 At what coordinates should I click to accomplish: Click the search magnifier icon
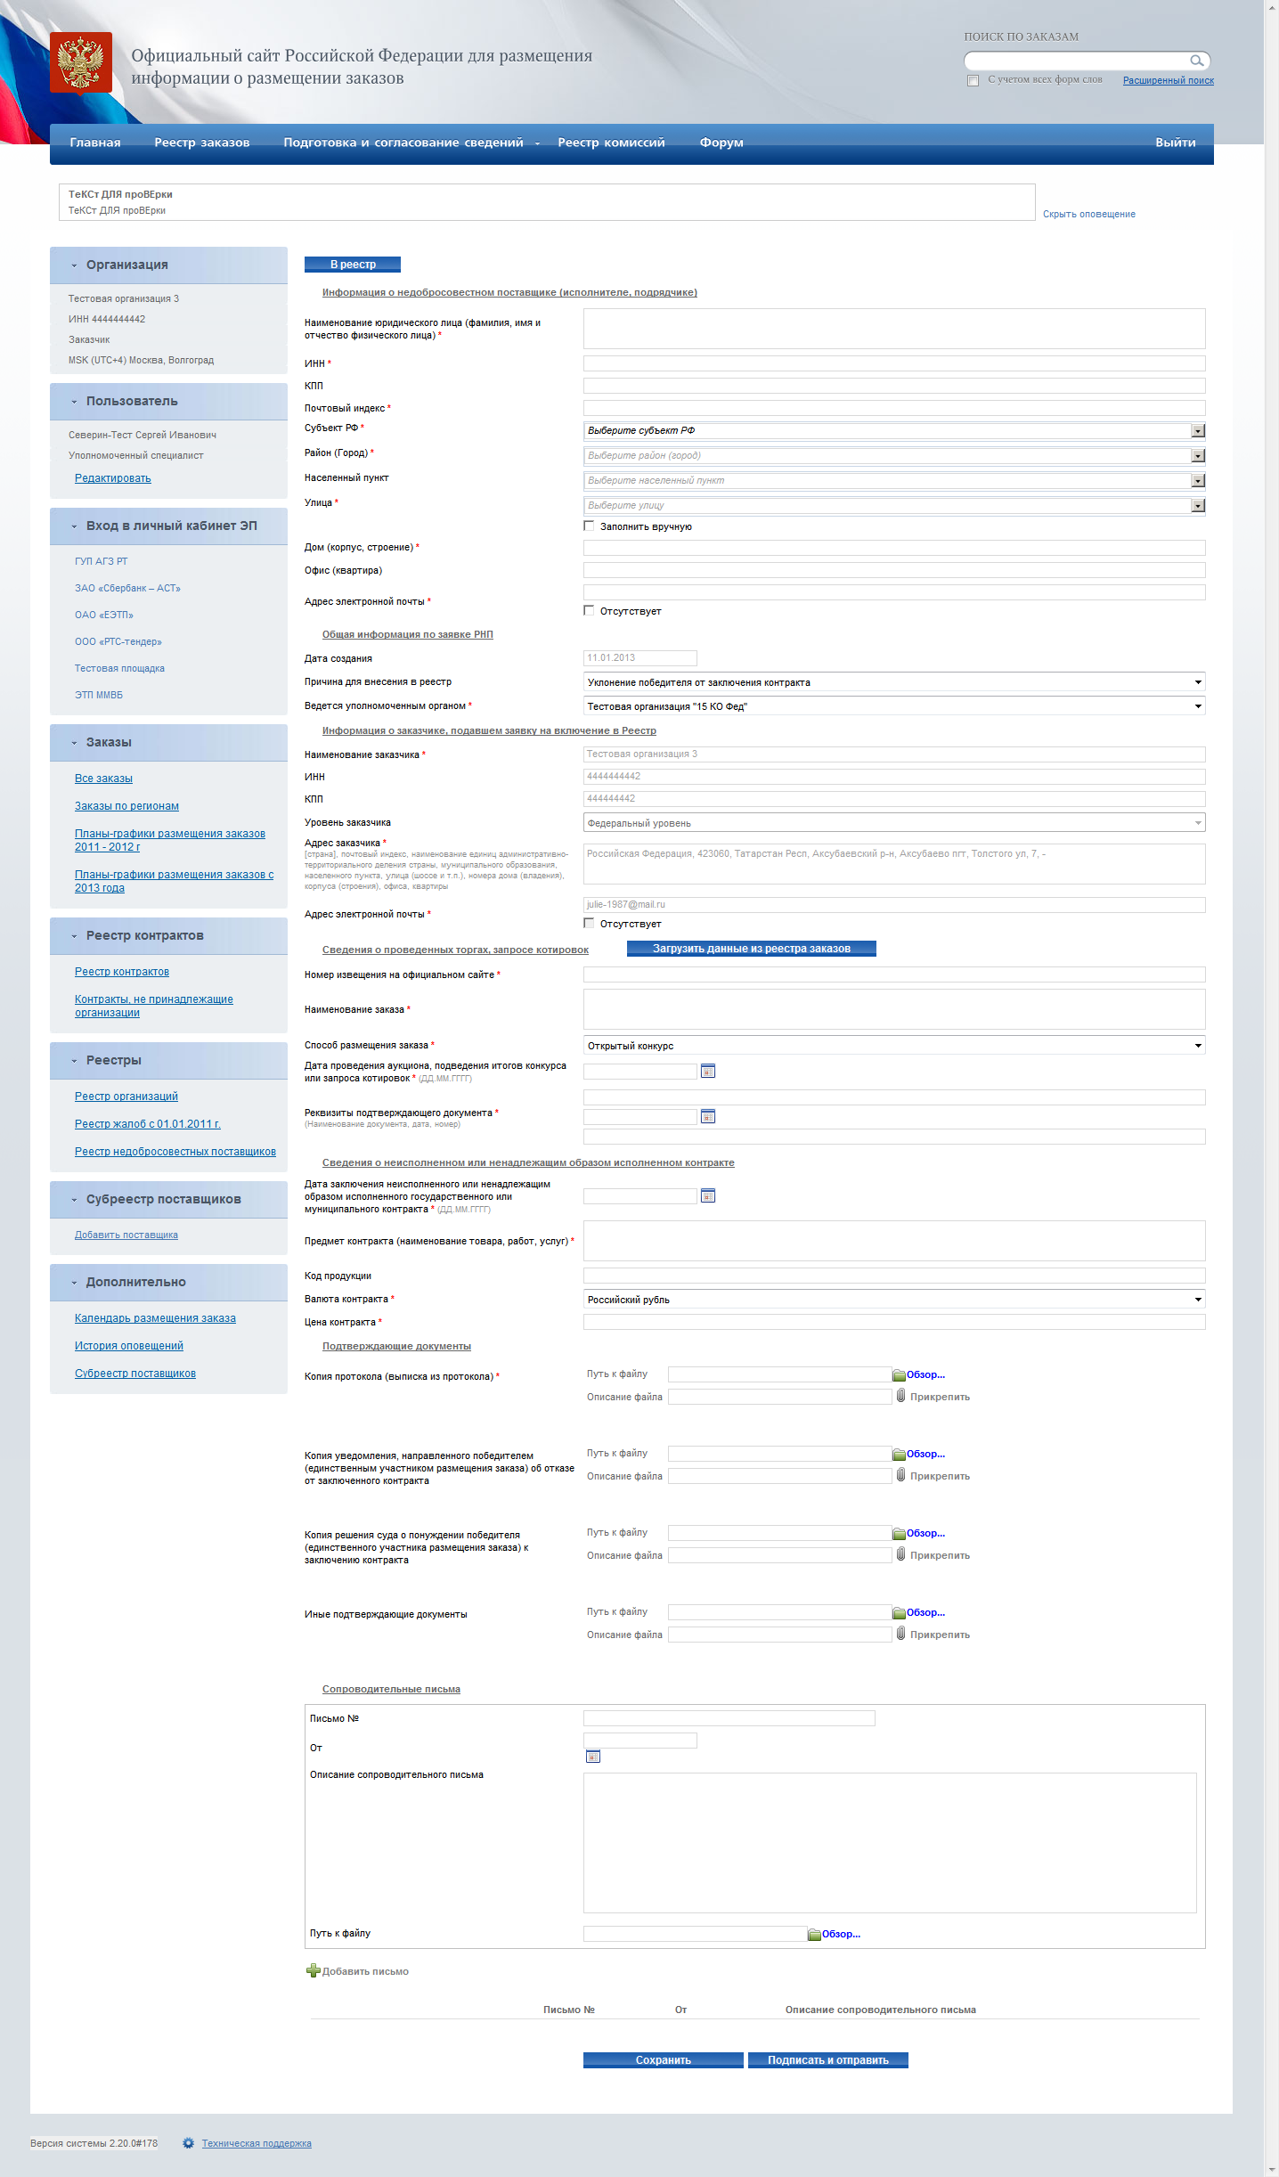pos(1197,61)
